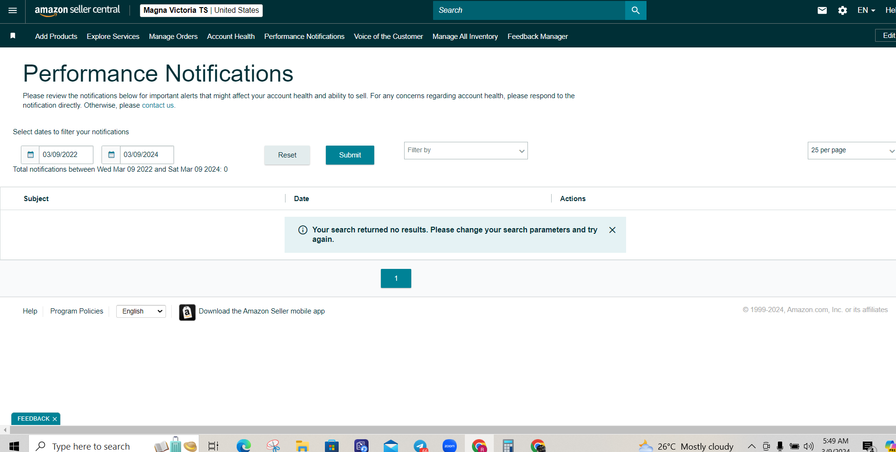Click Download the Amazon Seller mobile app
Viewport: 896px width, 452px height.
[x=262, y=311]
